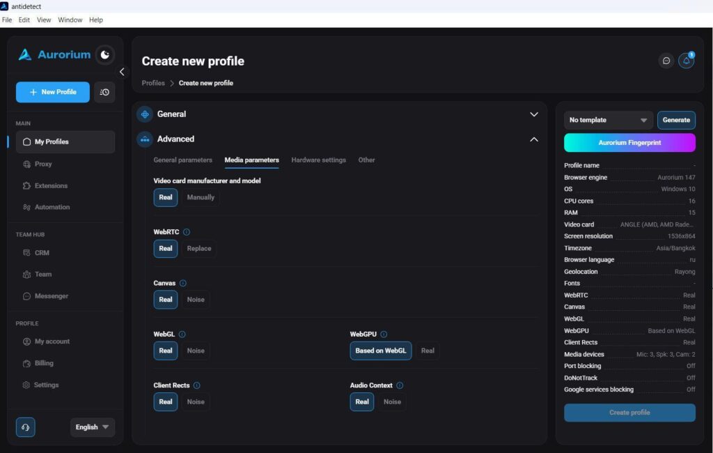Image resolution: width=713 pixels, height=453 pixels.
Task: Collapse the Advanced section chevron
Action: (534, 139)
